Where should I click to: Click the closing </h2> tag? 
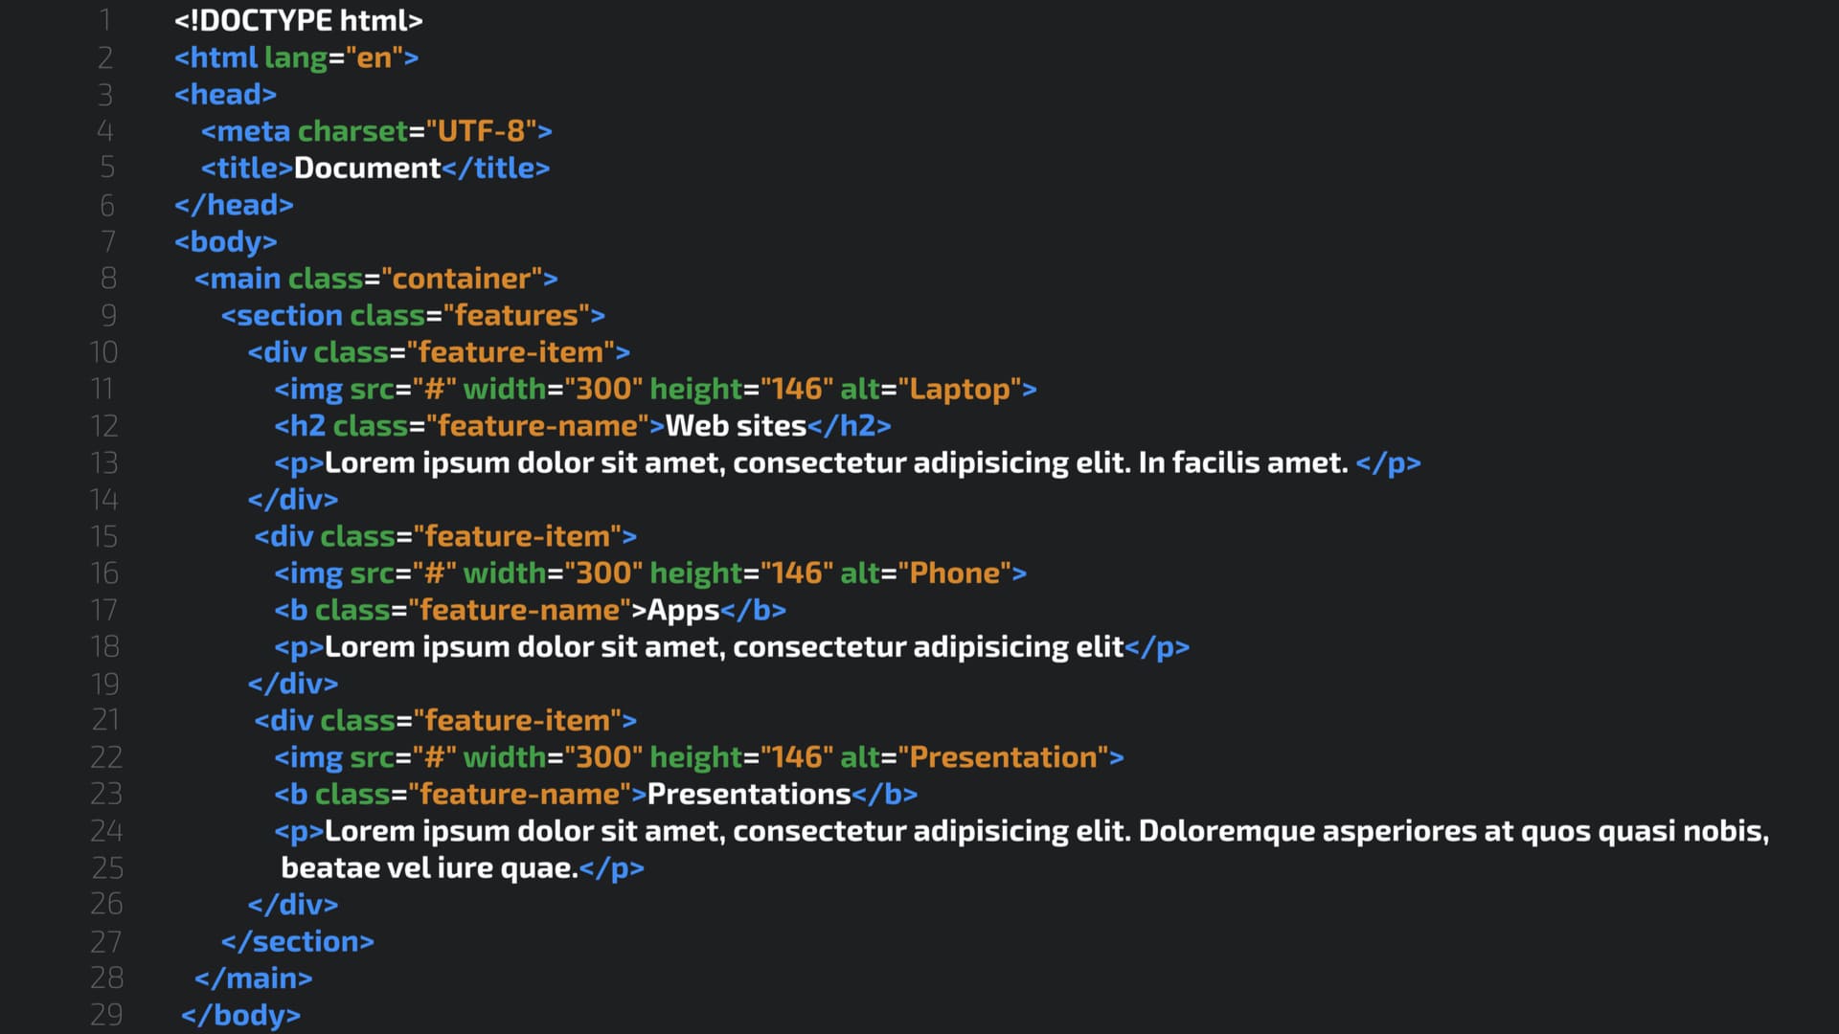849,426
